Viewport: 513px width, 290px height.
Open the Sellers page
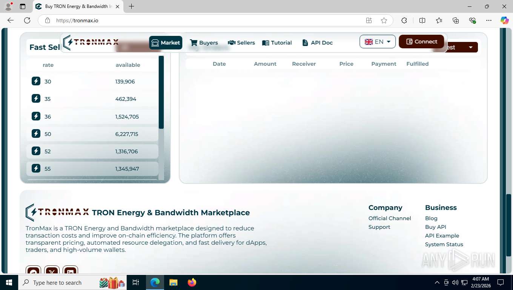click(x=241, y=43)
